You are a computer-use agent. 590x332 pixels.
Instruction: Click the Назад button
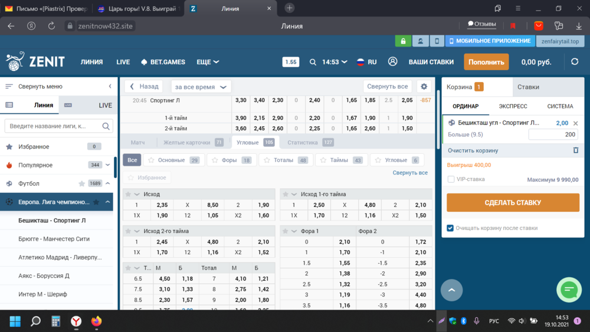coord(144,87)
